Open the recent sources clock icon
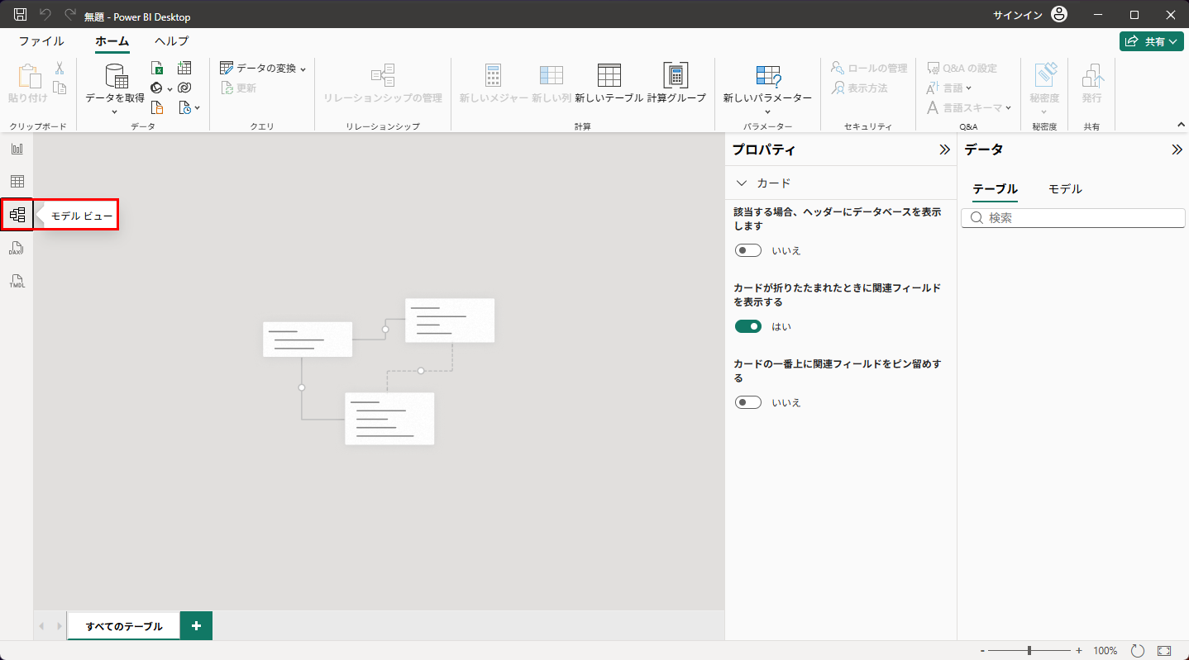1189x660 pixels. (184, 107)
